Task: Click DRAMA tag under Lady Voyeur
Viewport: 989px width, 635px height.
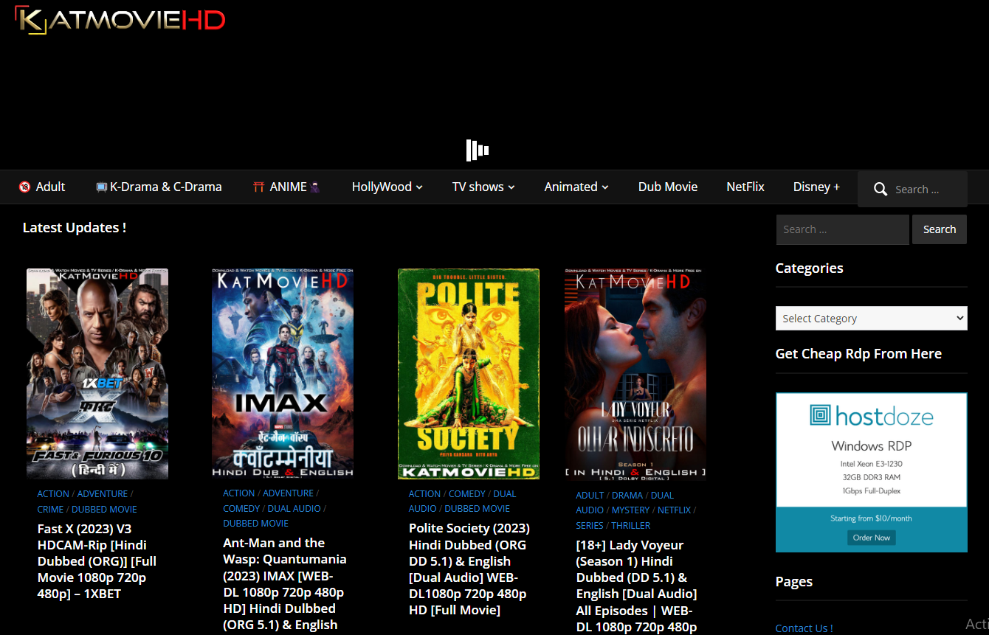Action: click(627, 496)
